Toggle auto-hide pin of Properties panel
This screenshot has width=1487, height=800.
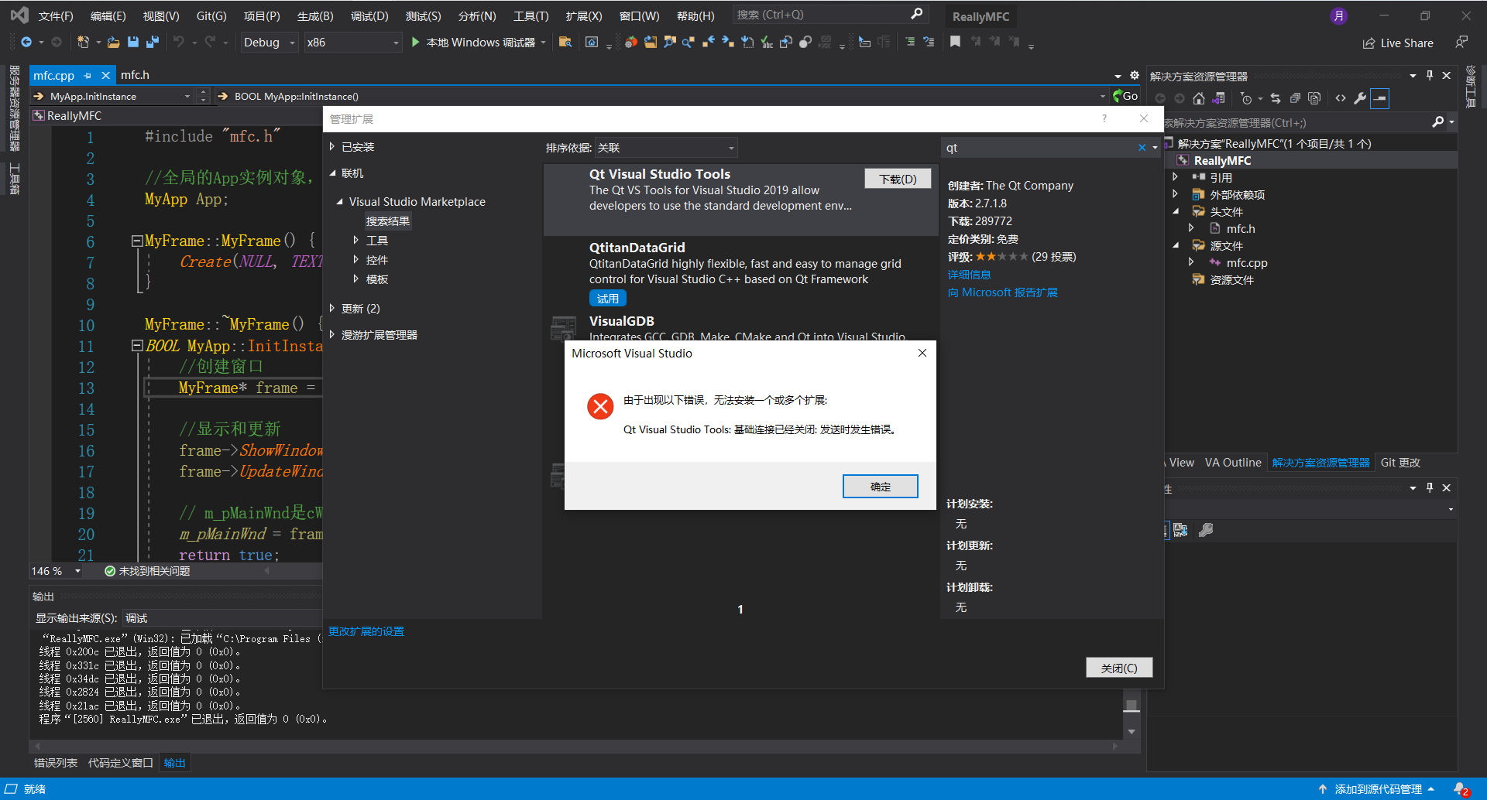(x=1430, y=487)
